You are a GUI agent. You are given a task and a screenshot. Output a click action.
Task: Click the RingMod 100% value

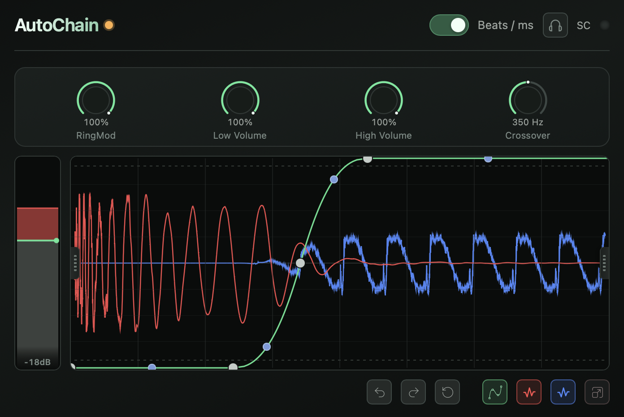tap(96, 122)
